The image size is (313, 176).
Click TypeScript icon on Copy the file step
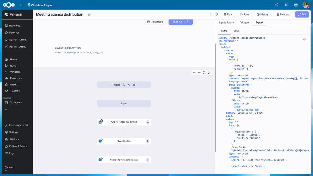pos(100,141)
